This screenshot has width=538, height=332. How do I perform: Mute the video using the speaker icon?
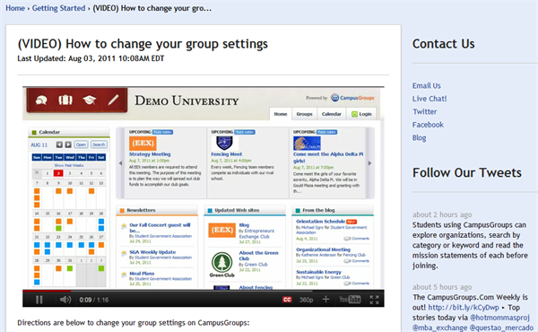65,300
